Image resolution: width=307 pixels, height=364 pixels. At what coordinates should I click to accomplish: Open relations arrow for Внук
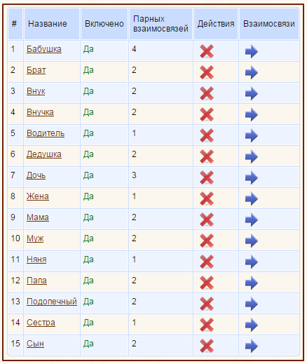252,93
